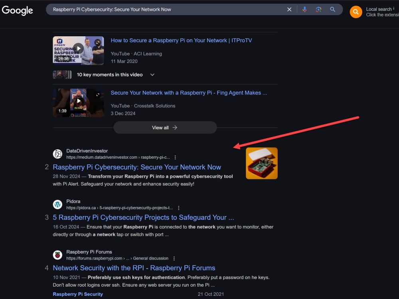Open How to Secure a Raspberry Pi link
The image size is (399, 299).
pos(181,40)
